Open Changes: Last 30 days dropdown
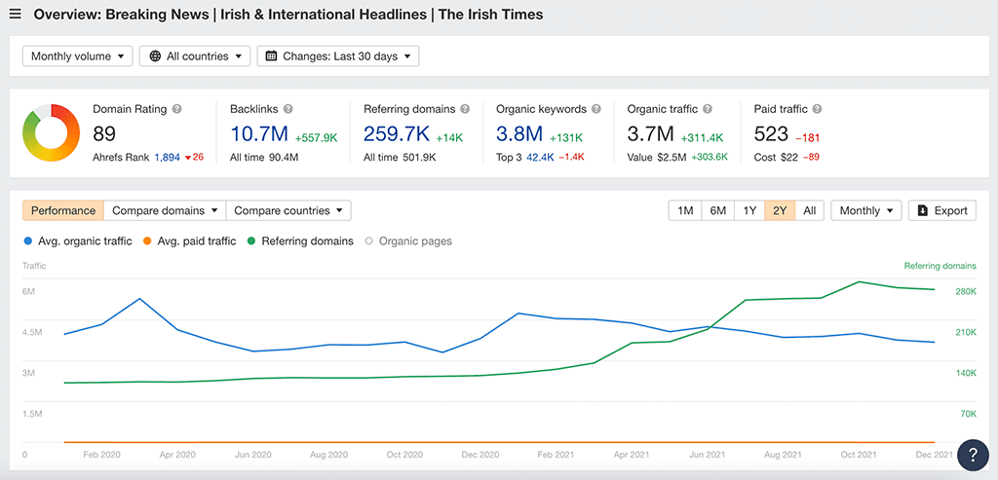 coord(338,55)
